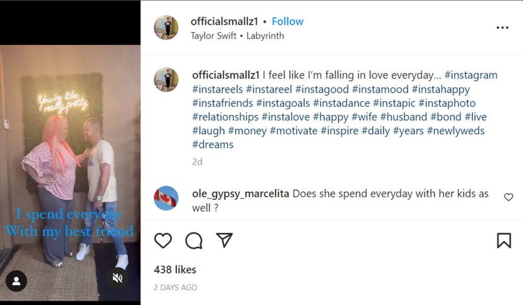The image size is (523, 305).
Task: Click the 2 DAYS AGO timestamp
Action: (175, 288)
